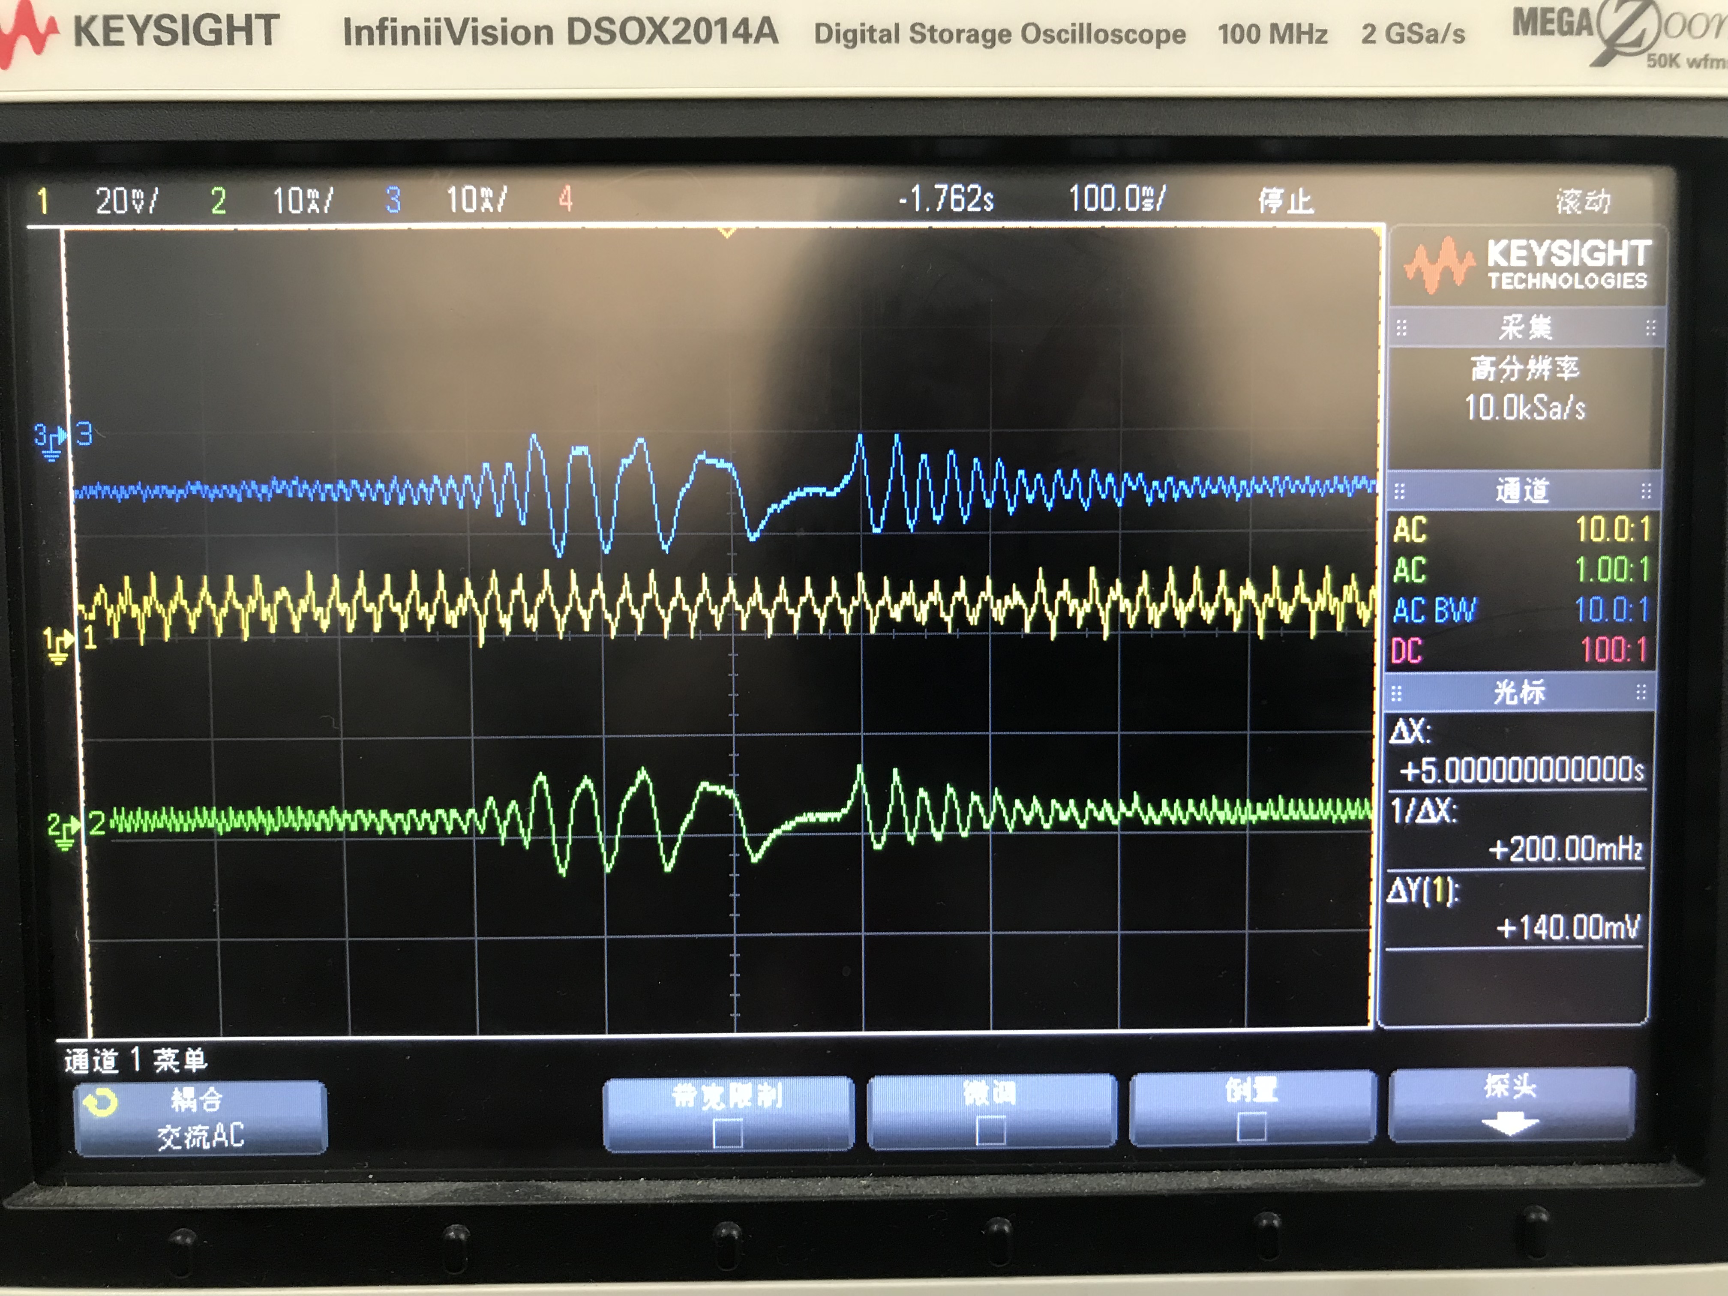Click the orange trigger position marker at top
The width and height of the screenshot is (1728, 1296).
(726, 232)
